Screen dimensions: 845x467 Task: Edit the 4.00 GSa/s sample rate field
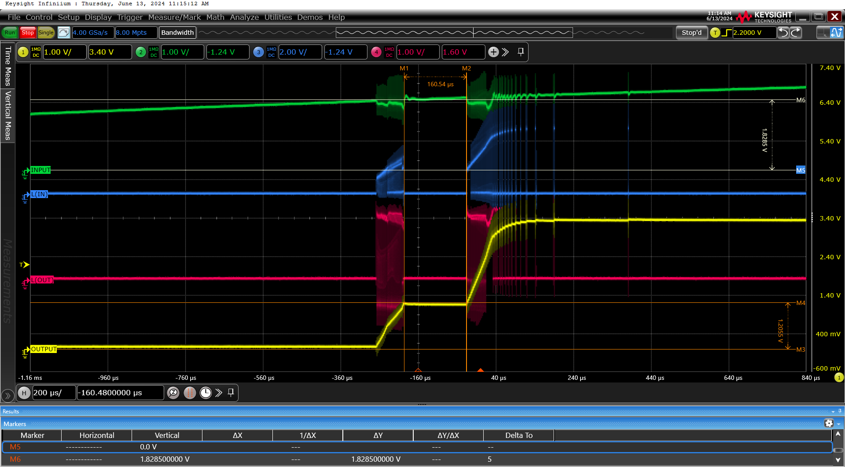click(93, 33)
